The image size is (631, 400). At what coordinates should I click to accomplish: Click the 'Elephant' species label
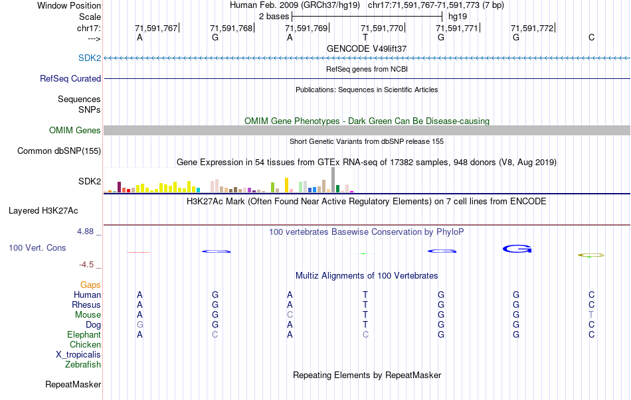(x=84, y=334)
